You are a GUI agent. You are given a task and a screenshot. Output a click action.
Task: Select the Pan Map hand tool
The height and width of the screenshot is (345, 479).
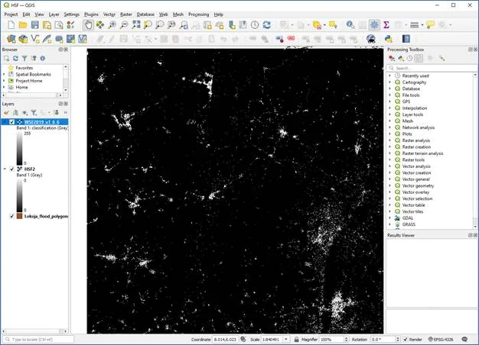[88, 24]
